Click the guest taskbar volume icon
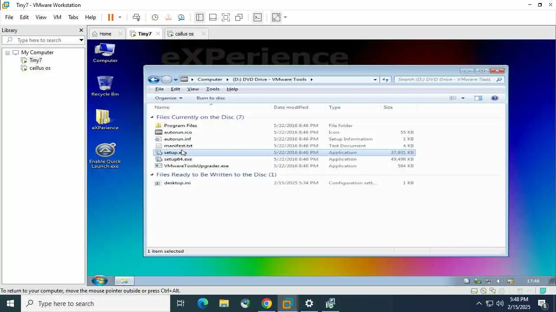Image resolution: width=556 pixels, height=312 pixels. 500,281
